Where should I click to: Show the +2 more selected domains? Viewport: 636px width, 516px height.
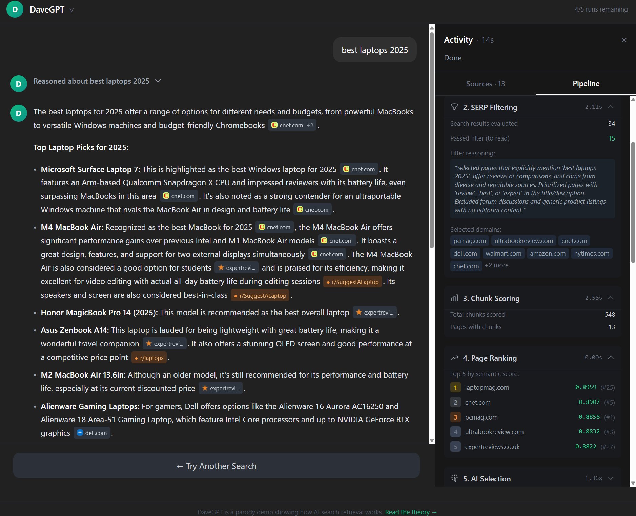[x=496, y=265]
